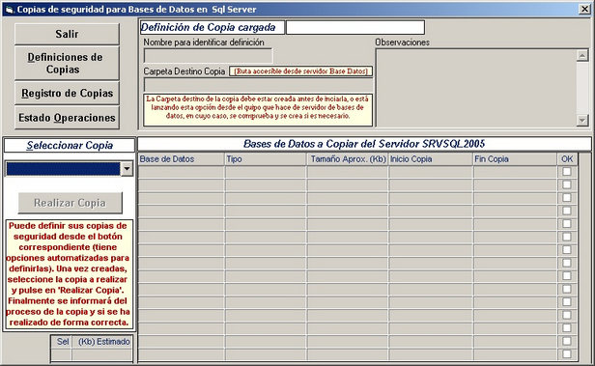This screenshot has height=366, width=595.
Task: Tick the OK checkbox in the second-to-last row
Action: 567,341
